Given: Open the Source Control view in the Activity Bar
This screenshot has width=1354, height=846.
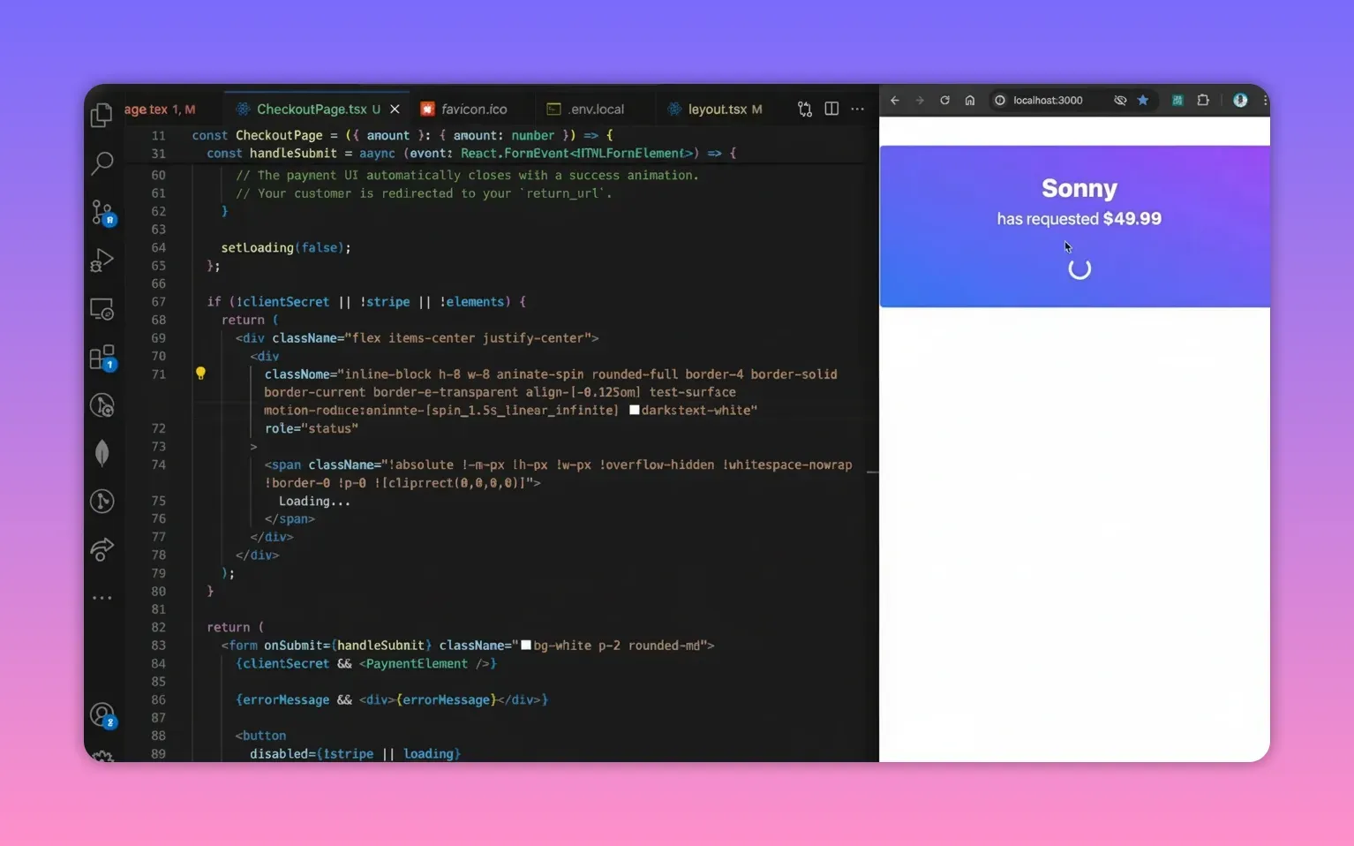Looking at the screenshot, I should coord(102,212).
